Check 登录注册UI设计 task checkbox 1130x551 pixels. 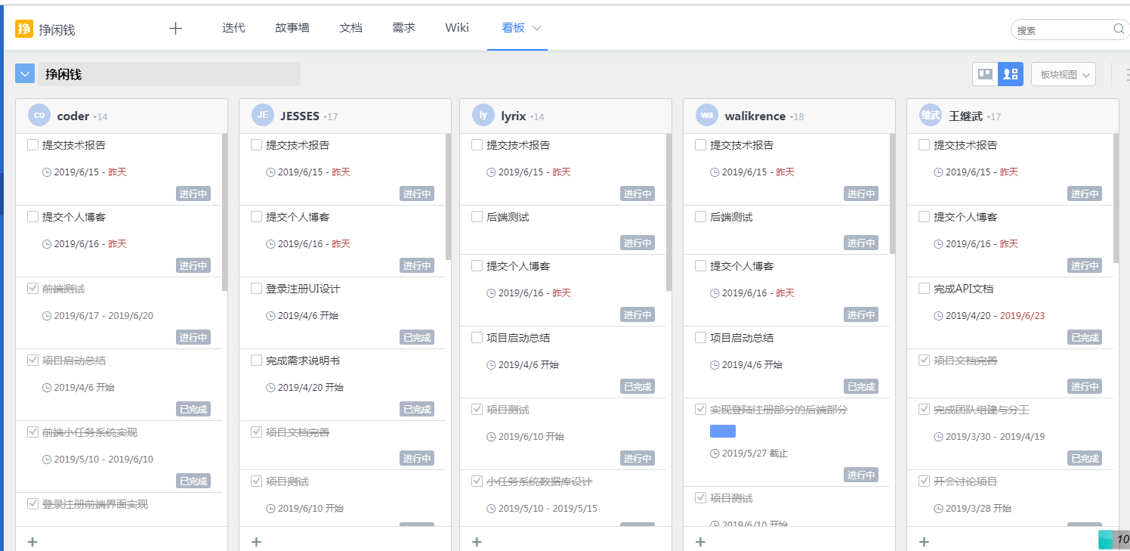256,289
